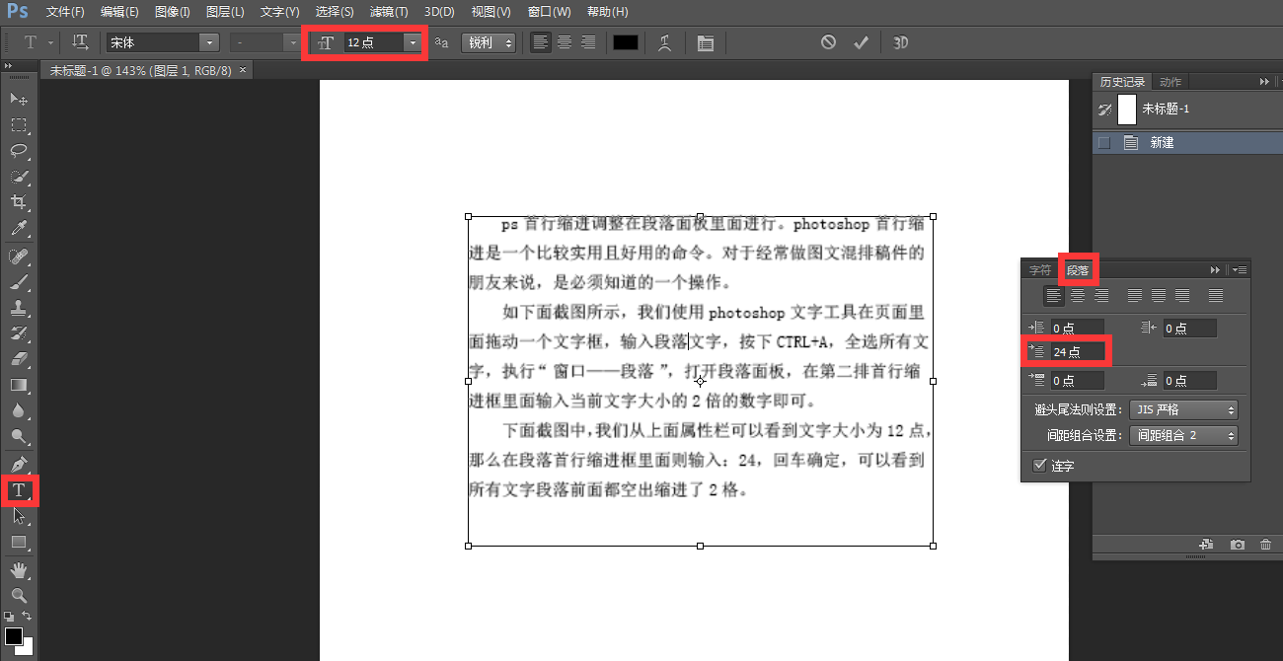Commit current text edits
The height and width of the screenshot is (661, 1283).
tap(861, 42)
